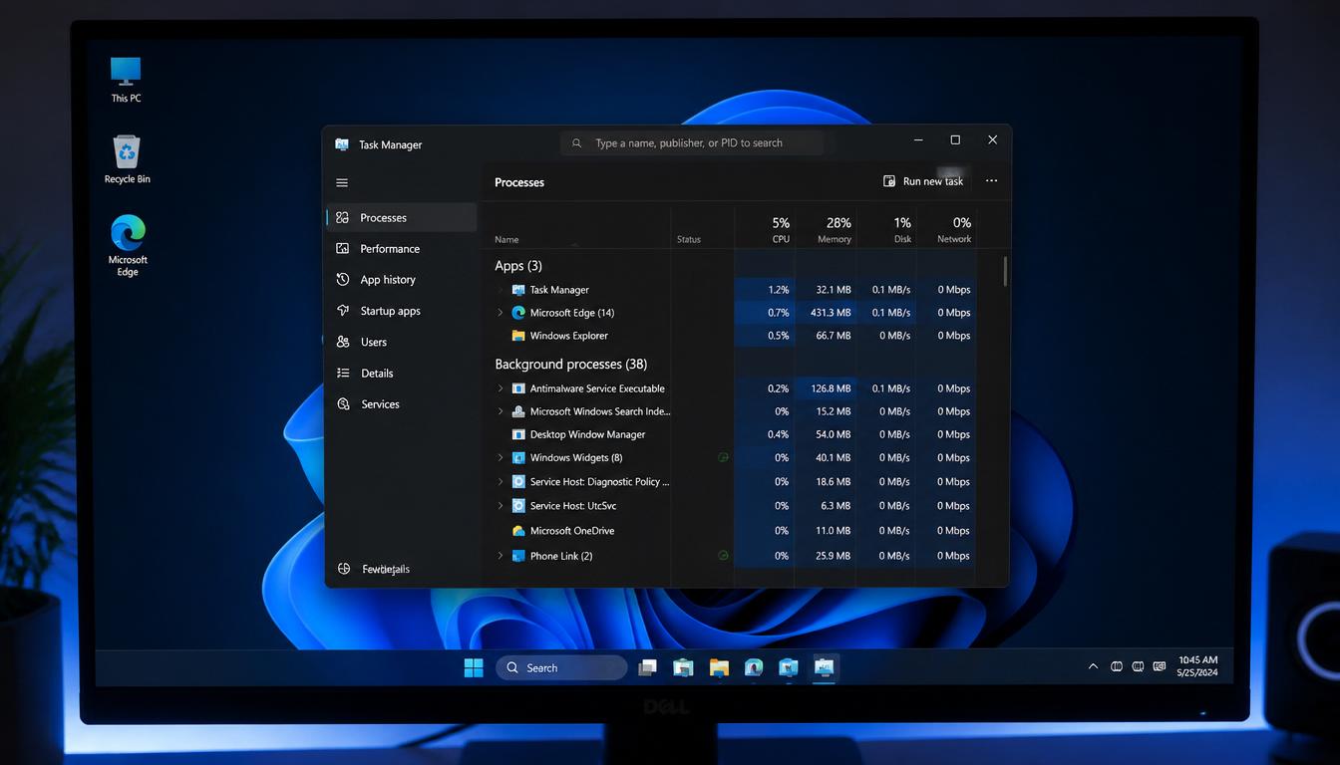
Task: Expand Microsoft Windows Search Indexer row
Action: [501, 411]
